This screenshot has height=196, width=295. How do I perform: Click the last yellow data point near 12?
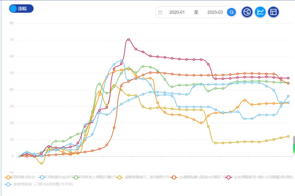(288, 136)
